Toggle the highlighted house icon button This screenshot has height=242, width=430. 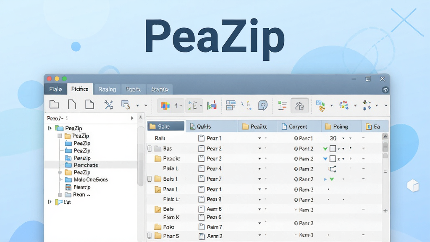pos(299,105)
